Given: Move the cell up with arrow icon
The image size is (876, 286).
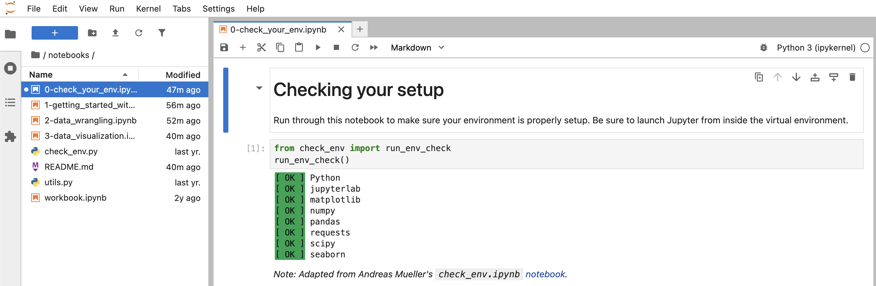Looking at the screenshot, I should tap(777, 77).
